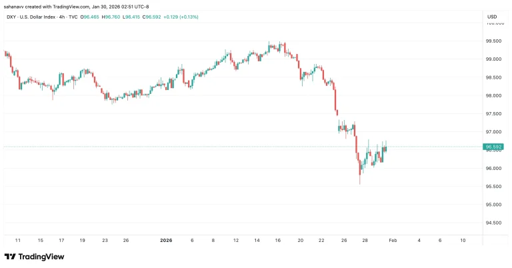Screen dimensions: 512x268
Task: Click the current price tag 96.592
Action: coord(493,147)
